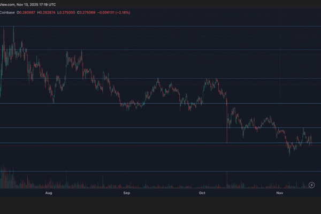
Task: Click the lowest candle wick in early November
Action: (x=289, y=154)
